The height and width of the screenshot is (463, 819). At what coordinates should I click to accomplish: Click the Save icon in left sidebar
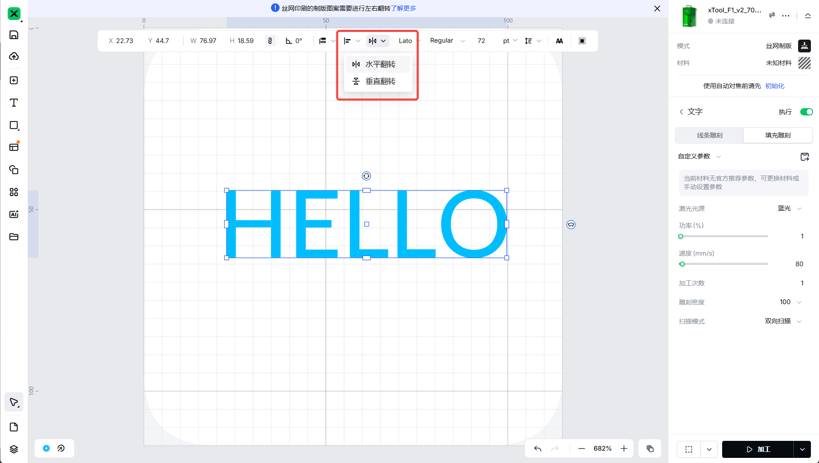[x=14, y=35]
